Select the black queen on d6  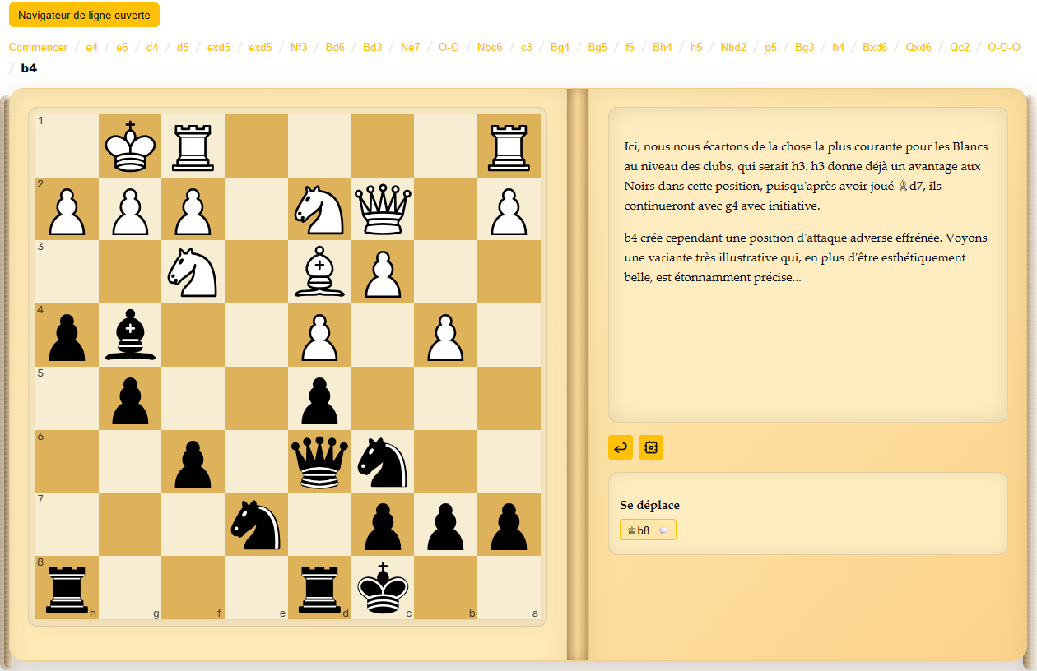pyautogui.click(x=319, y=462)
